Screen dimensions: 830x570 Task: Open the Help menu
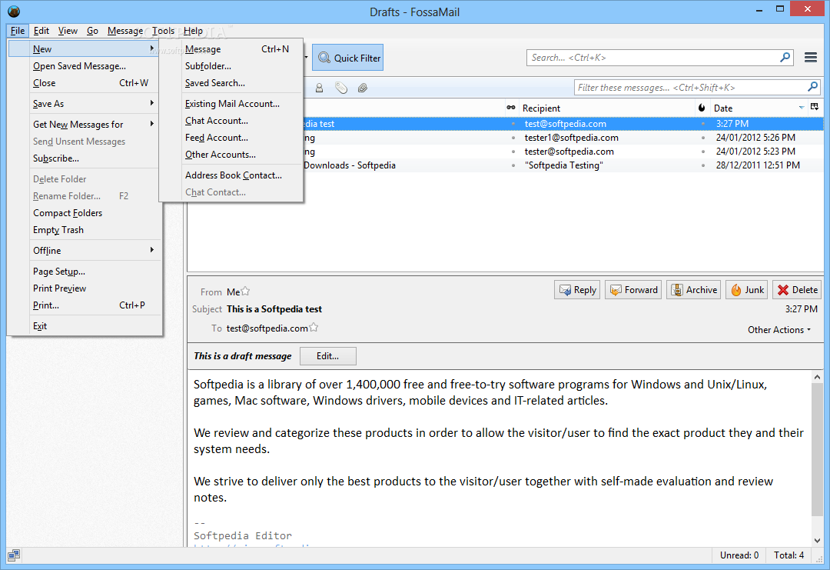193,31
